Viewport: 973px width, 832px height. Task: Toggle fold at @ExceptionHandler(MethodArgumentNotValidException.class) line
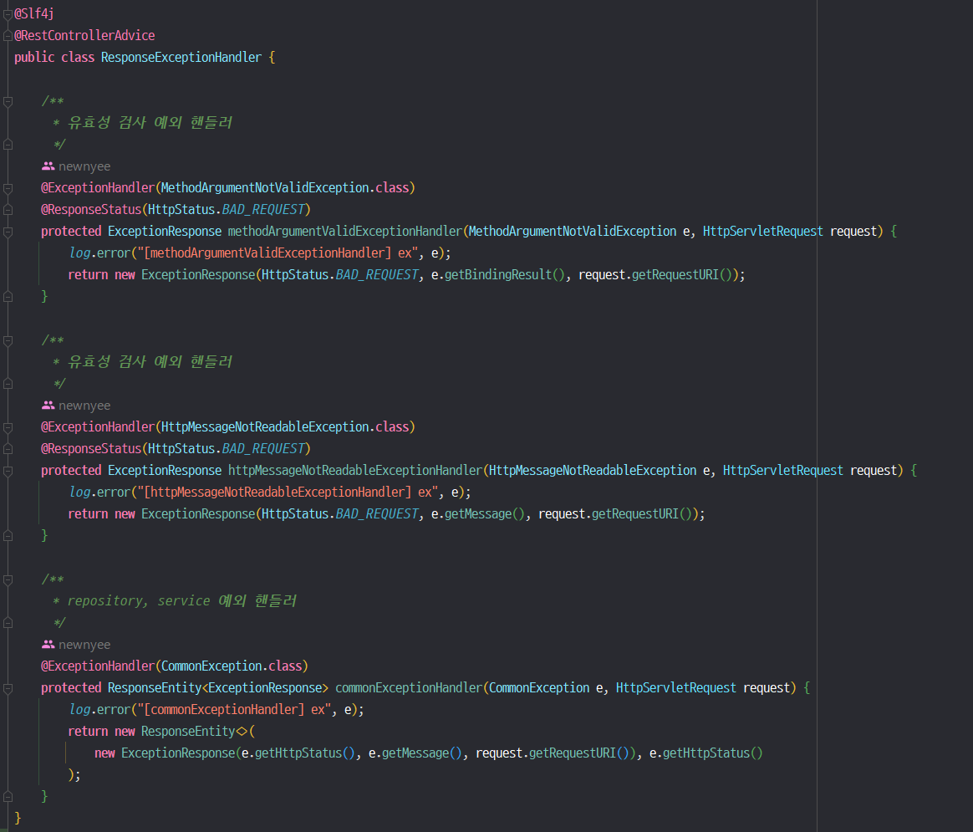(8, 187)
